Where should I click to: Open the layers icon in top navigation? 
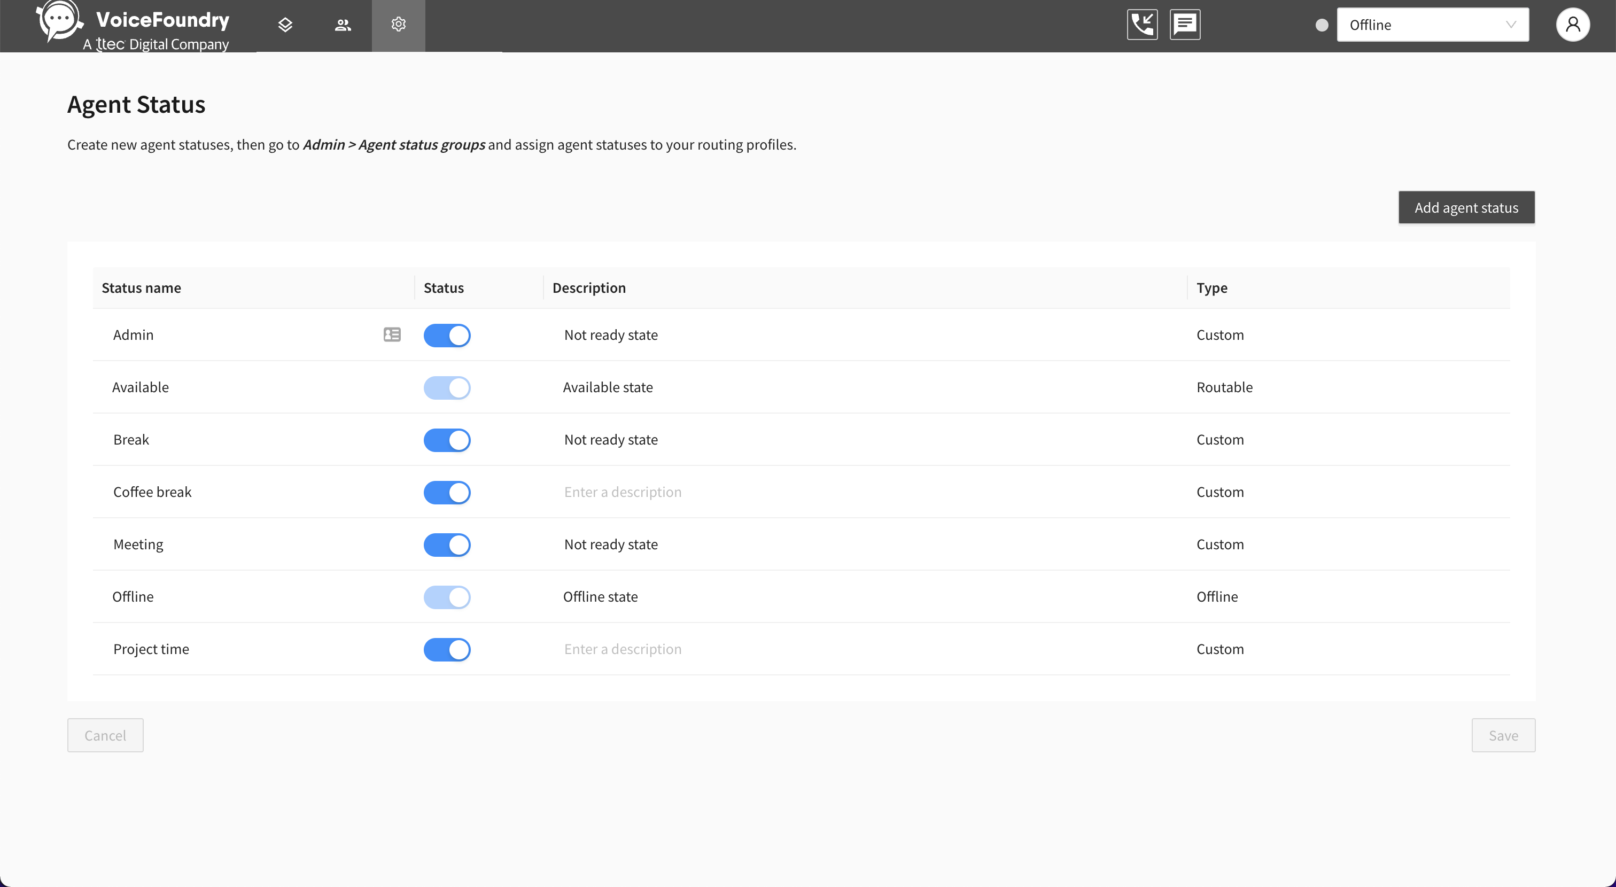[285, 25]
